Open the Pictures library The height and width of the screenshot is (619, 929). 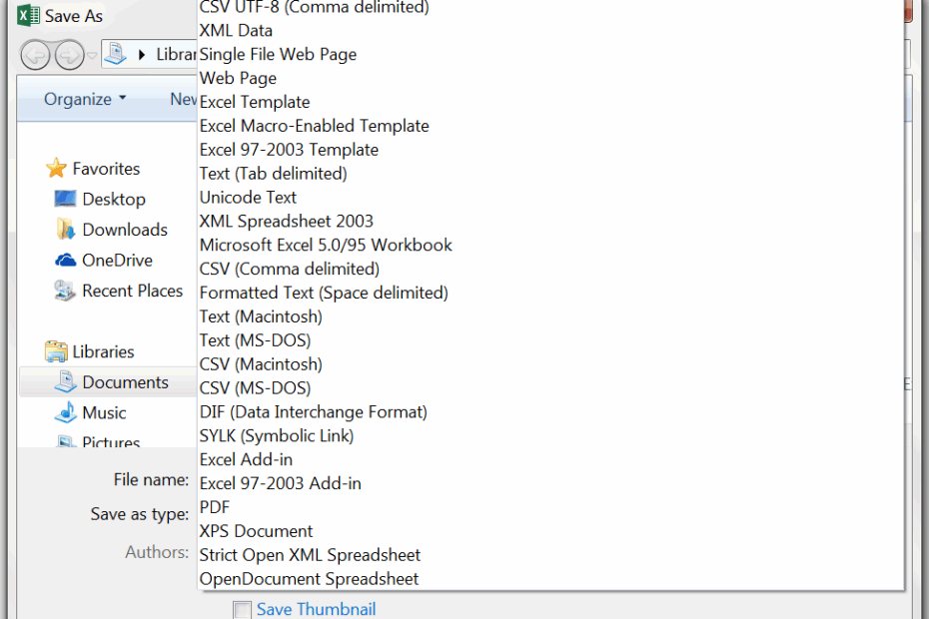pos(111,442)
